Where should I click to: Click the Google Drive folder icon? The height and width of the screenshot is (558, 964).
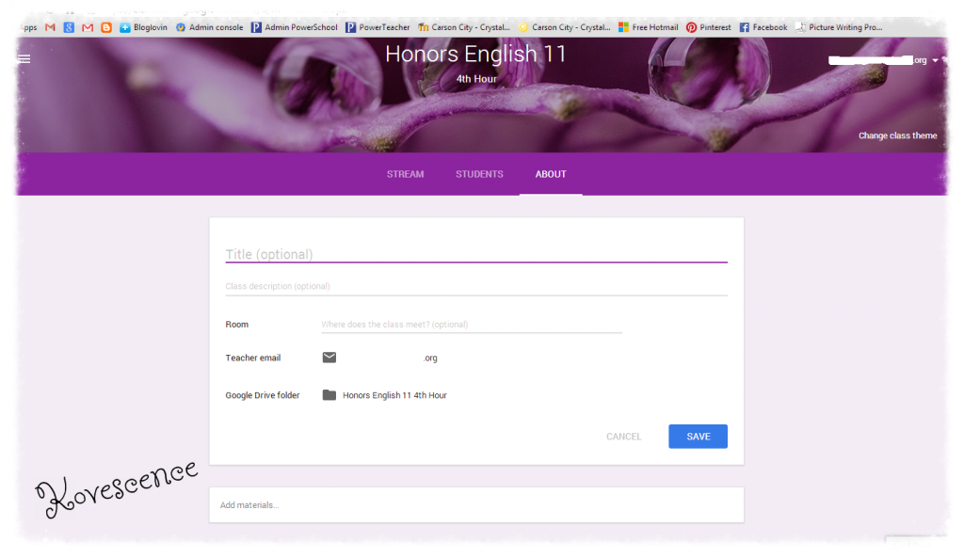coord(329,395)
